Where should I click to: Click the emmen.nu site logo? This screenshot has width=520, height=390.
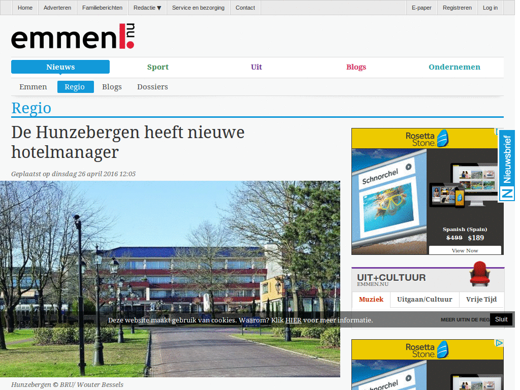pos(73,36)
